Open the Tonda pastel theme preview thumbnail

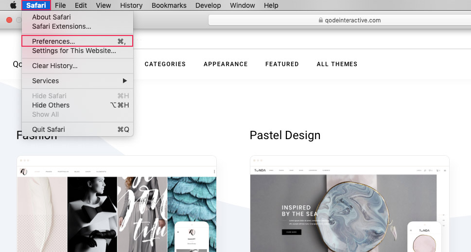pos(349,204)
